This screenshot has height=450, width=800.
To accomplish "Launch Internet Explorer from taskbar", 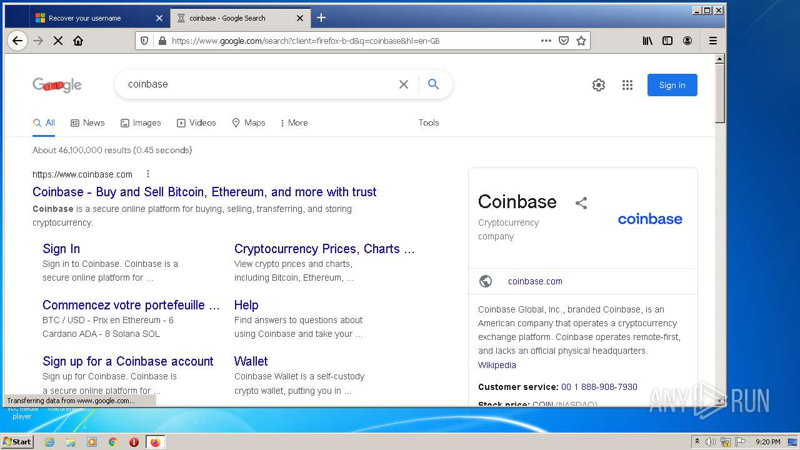I will click(49, 442).
